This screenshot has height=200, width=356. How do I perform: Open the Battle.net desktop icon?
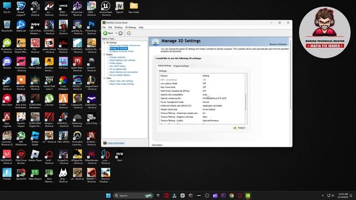tap(21, 26)
